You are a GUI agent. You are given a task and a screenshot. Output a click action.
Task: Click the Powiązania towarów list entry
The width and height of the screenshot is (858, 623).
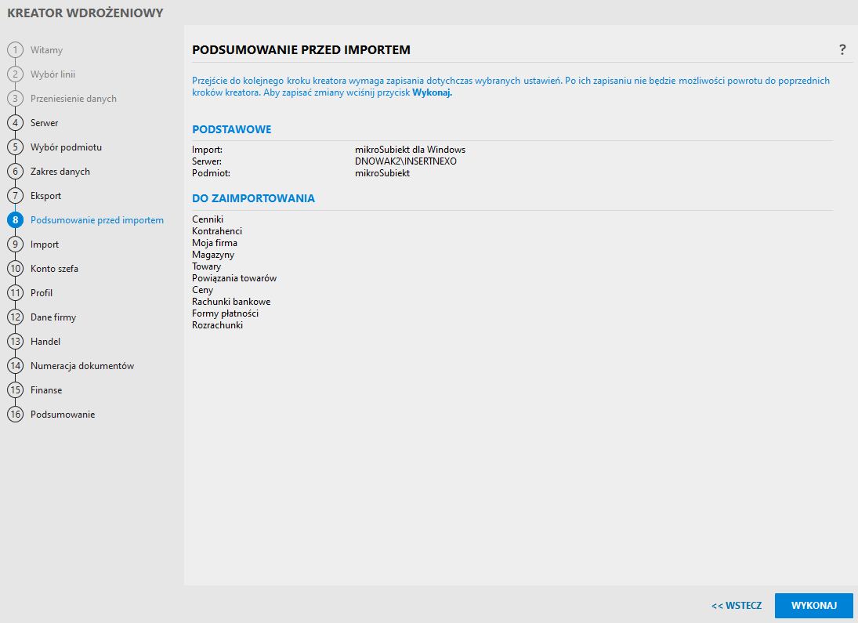(x=234, y=278)
